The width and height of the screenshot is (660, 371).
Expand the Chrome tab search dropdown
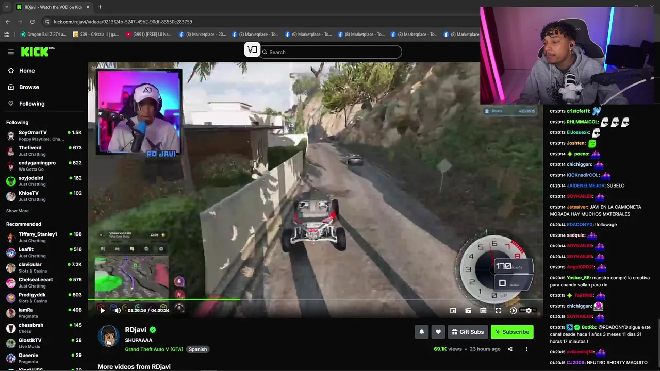(7, 7)
